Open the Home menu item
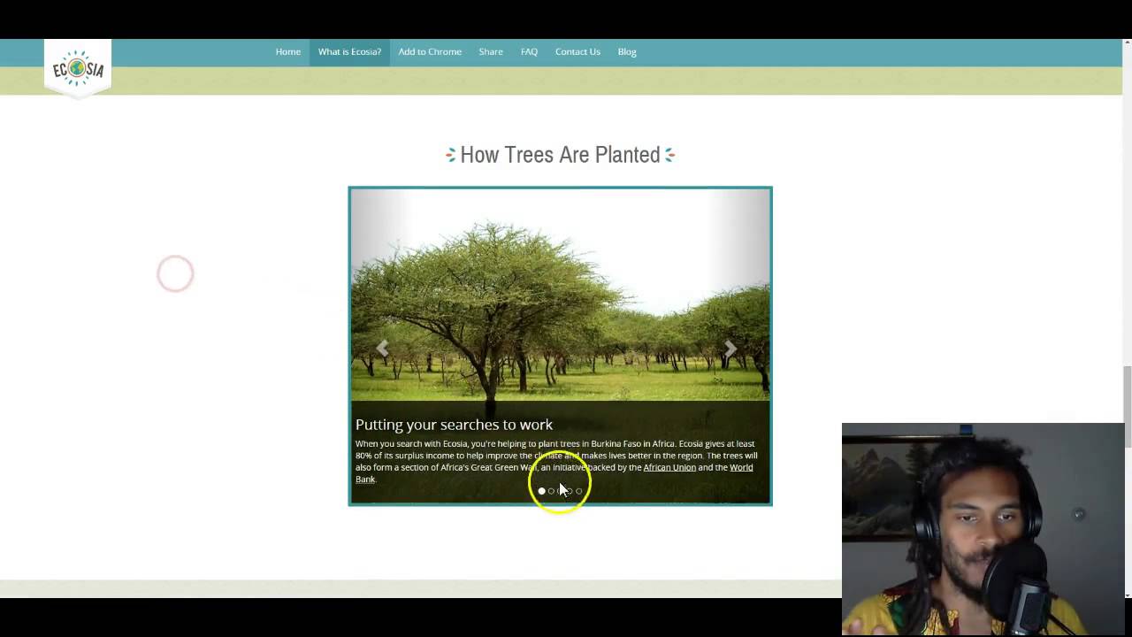The width and height of the screenshot is (1132, 637). click(x=287, y=52)
